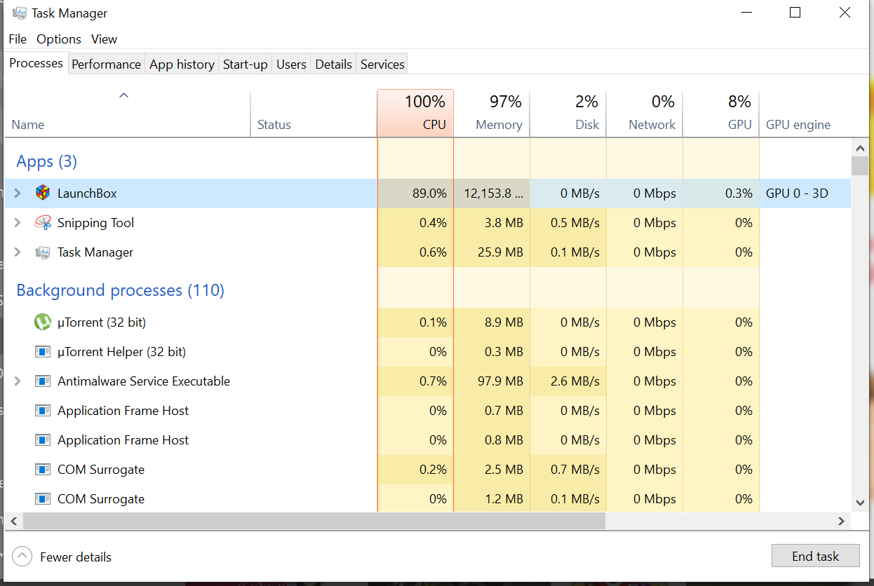Click the GPU engine column header
The image size is (874, 586).
pos(798,125)
